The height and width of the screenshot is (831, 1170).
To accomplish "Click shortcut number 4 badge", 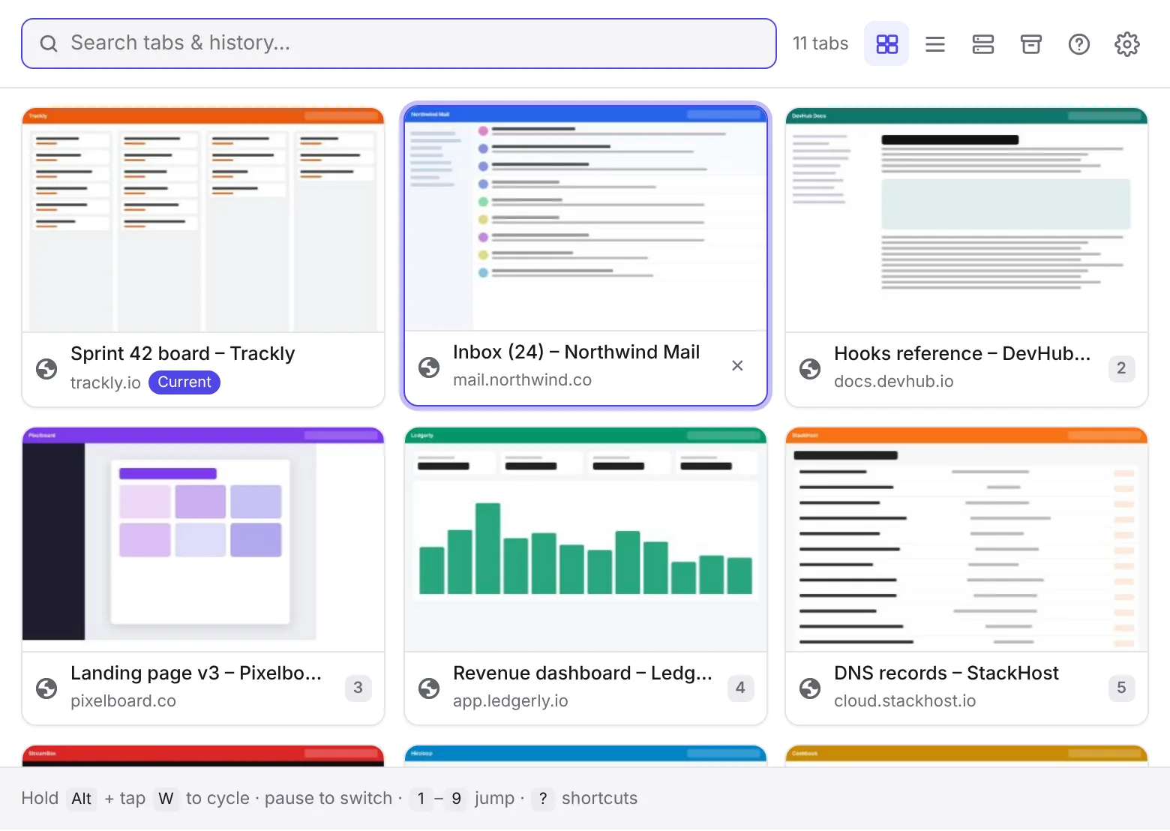I will pos(740,688).
